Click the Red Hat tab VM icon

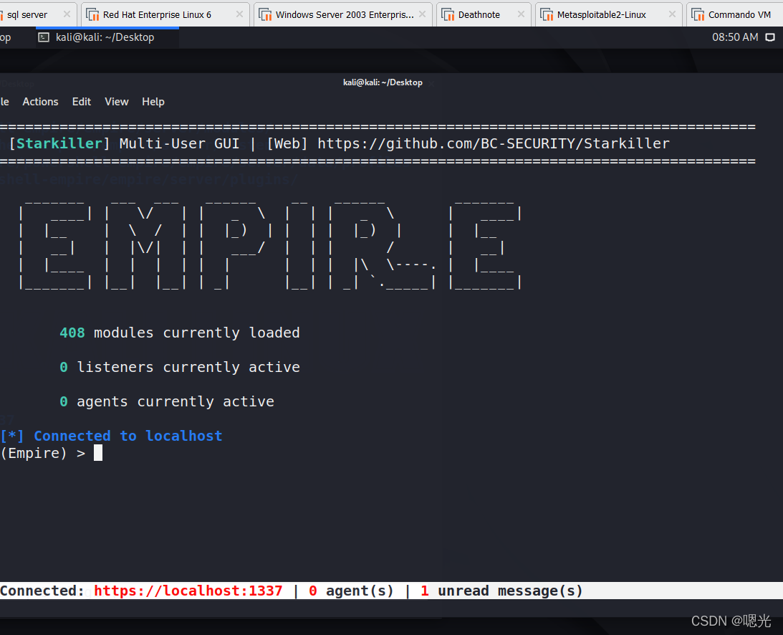pyautogui.click(x=92, y=15)
